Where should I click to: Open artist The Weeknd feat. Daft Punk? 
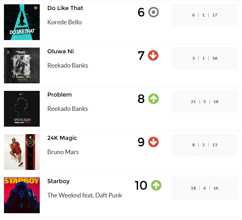pyautogui.click(x=85, y=195)
